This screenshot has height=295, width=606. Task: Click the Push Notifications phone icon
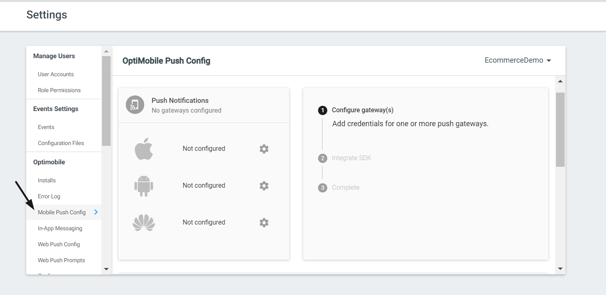[135, 105]
